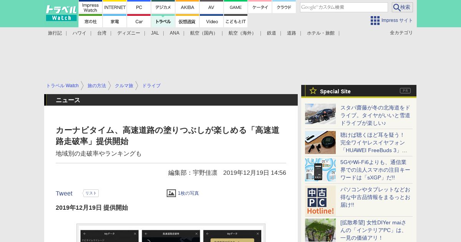Viewport: 461px width, 242px height.
Task: Focus the Google custom search field
Action: (344, 7)
